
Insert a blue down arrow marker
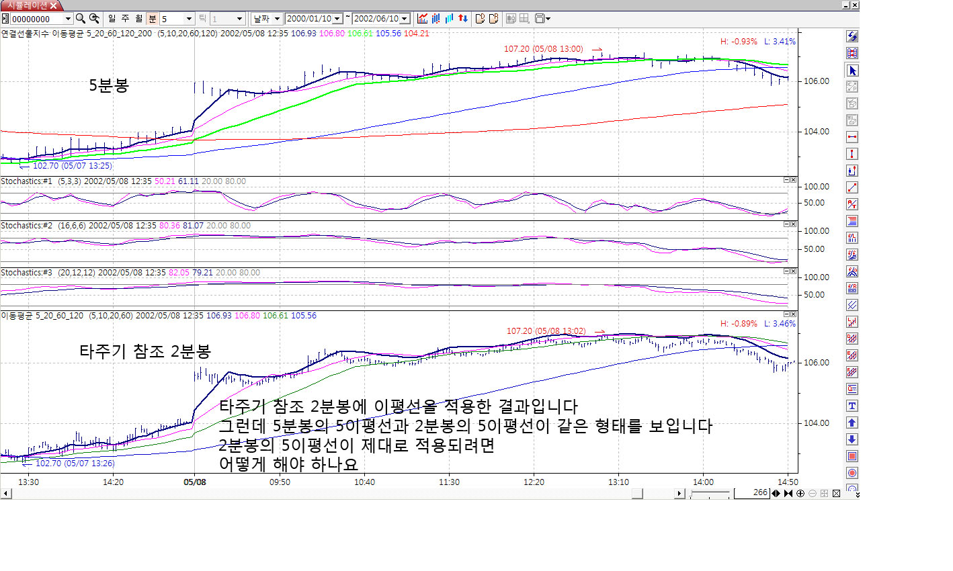852,439
